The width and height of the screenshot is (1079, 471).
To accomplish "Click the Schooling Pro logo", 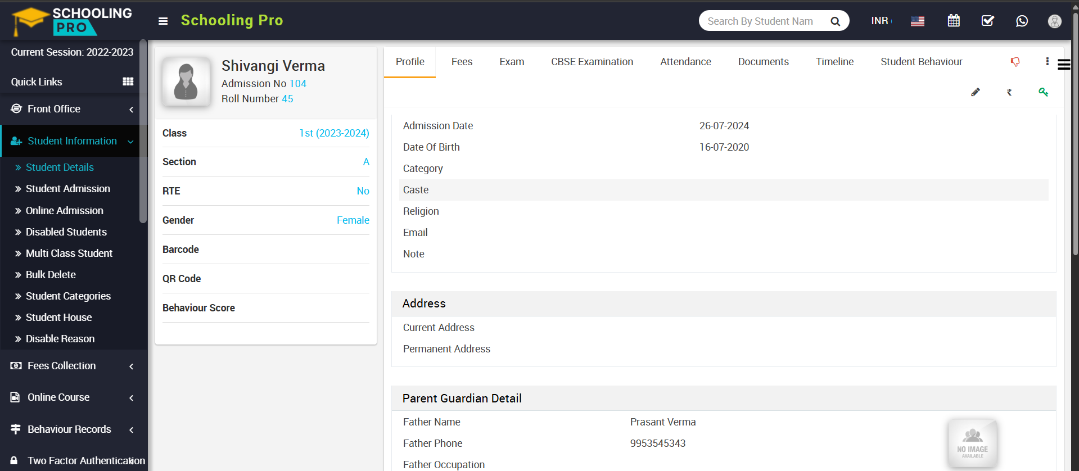I will (72, 21).
